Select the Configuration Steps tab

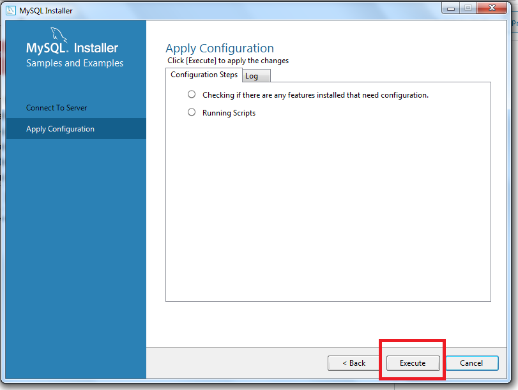(x=204, y=75)
